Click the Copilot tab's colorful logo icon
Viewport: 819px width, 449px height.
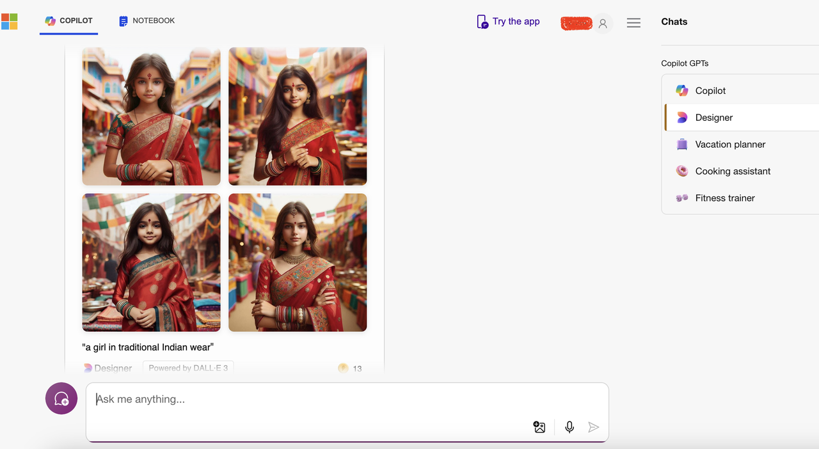(x=50, y=21)
